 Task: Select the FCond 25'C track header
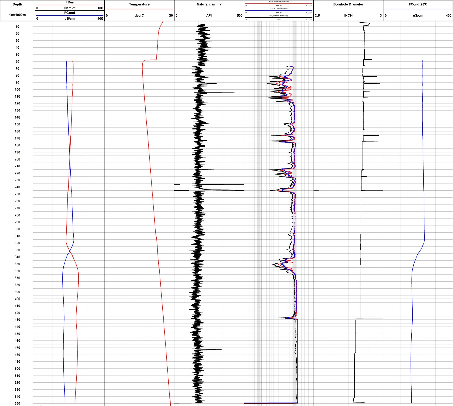point(418,4)
